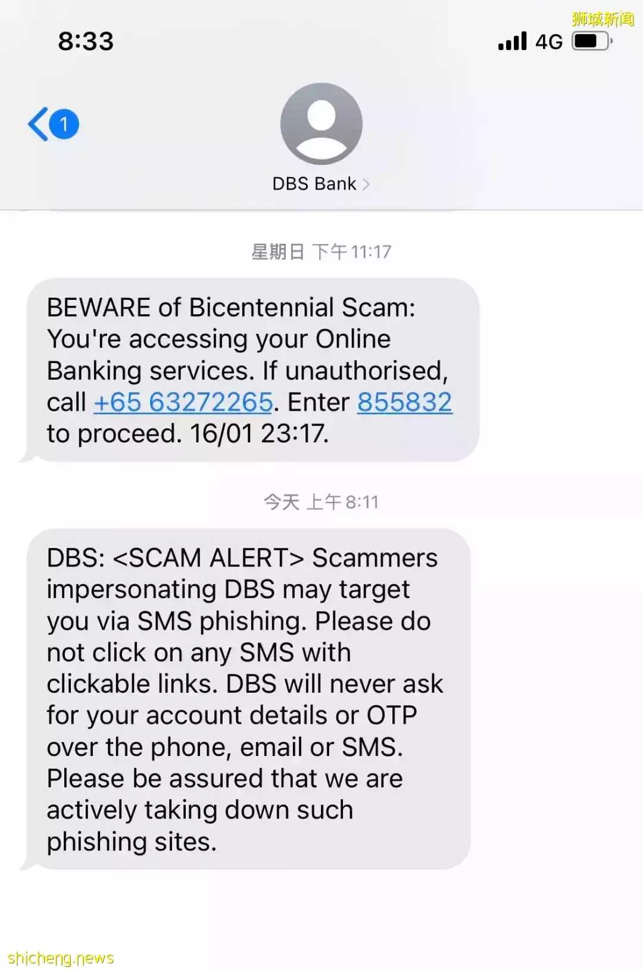Tap the 星期日 下午11:17 timestamp
Image resolution: width=643 pixels, height=970 pixels.
(321, 252)
